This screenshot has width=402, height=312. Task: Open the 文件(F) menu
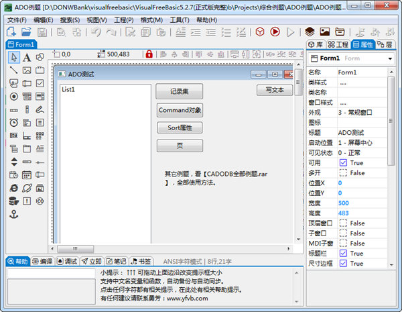pyautogui.click(x=17, y=20)
